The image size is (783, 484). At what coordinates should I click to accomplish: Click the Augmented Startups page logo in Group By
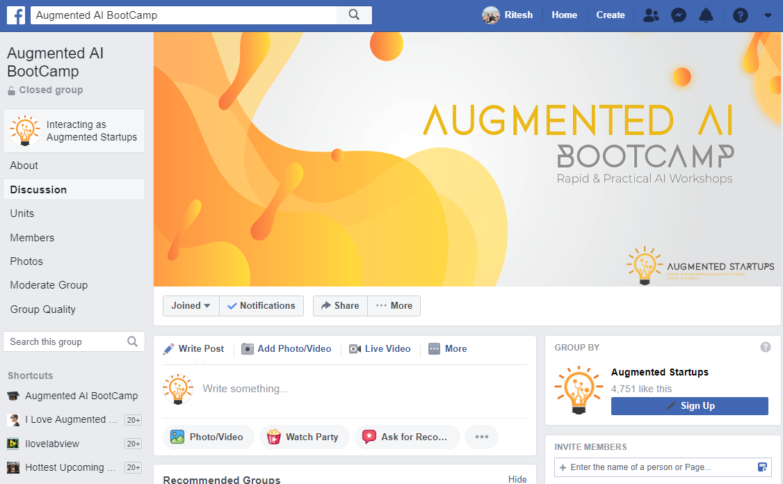pyautogui.click(x=579, y=390)
